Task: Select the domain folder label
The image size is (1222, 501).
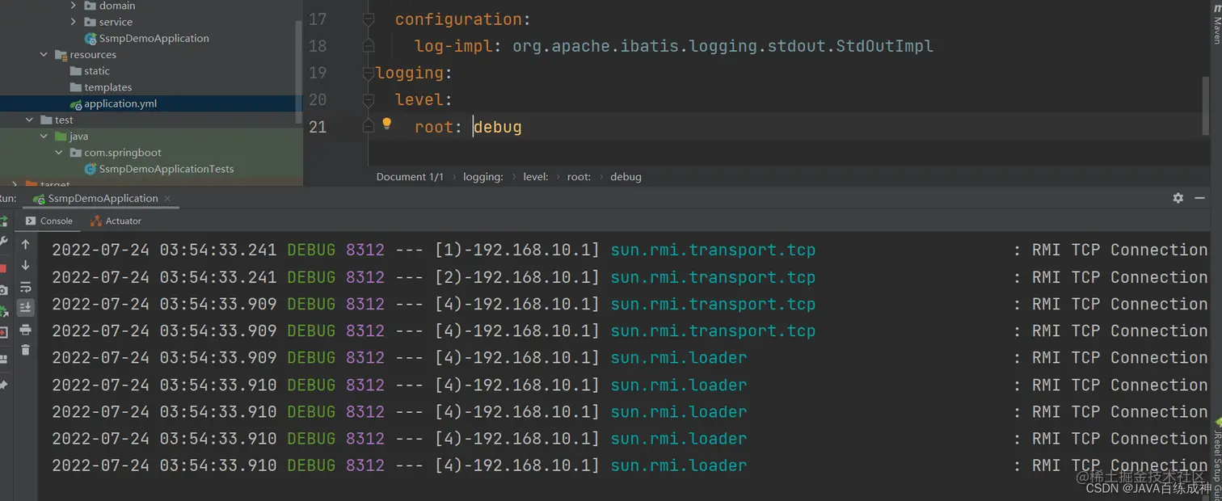Action: click(x=117, y=6)
